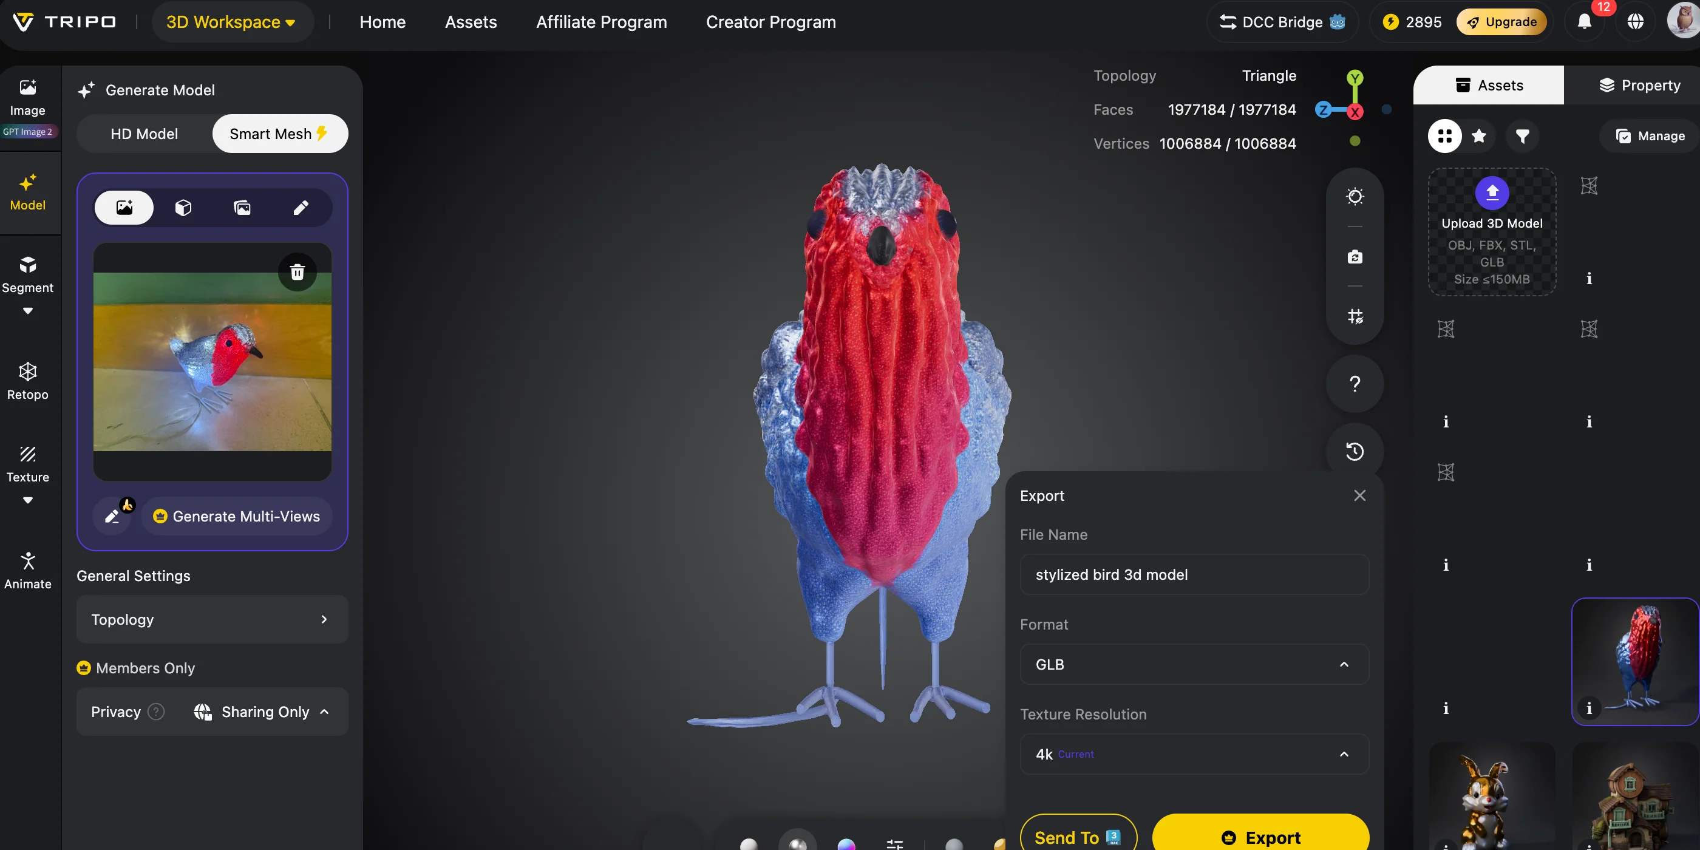Select the Smart Mesh option
Screen dimensions: 1700x850
(279, 134)
